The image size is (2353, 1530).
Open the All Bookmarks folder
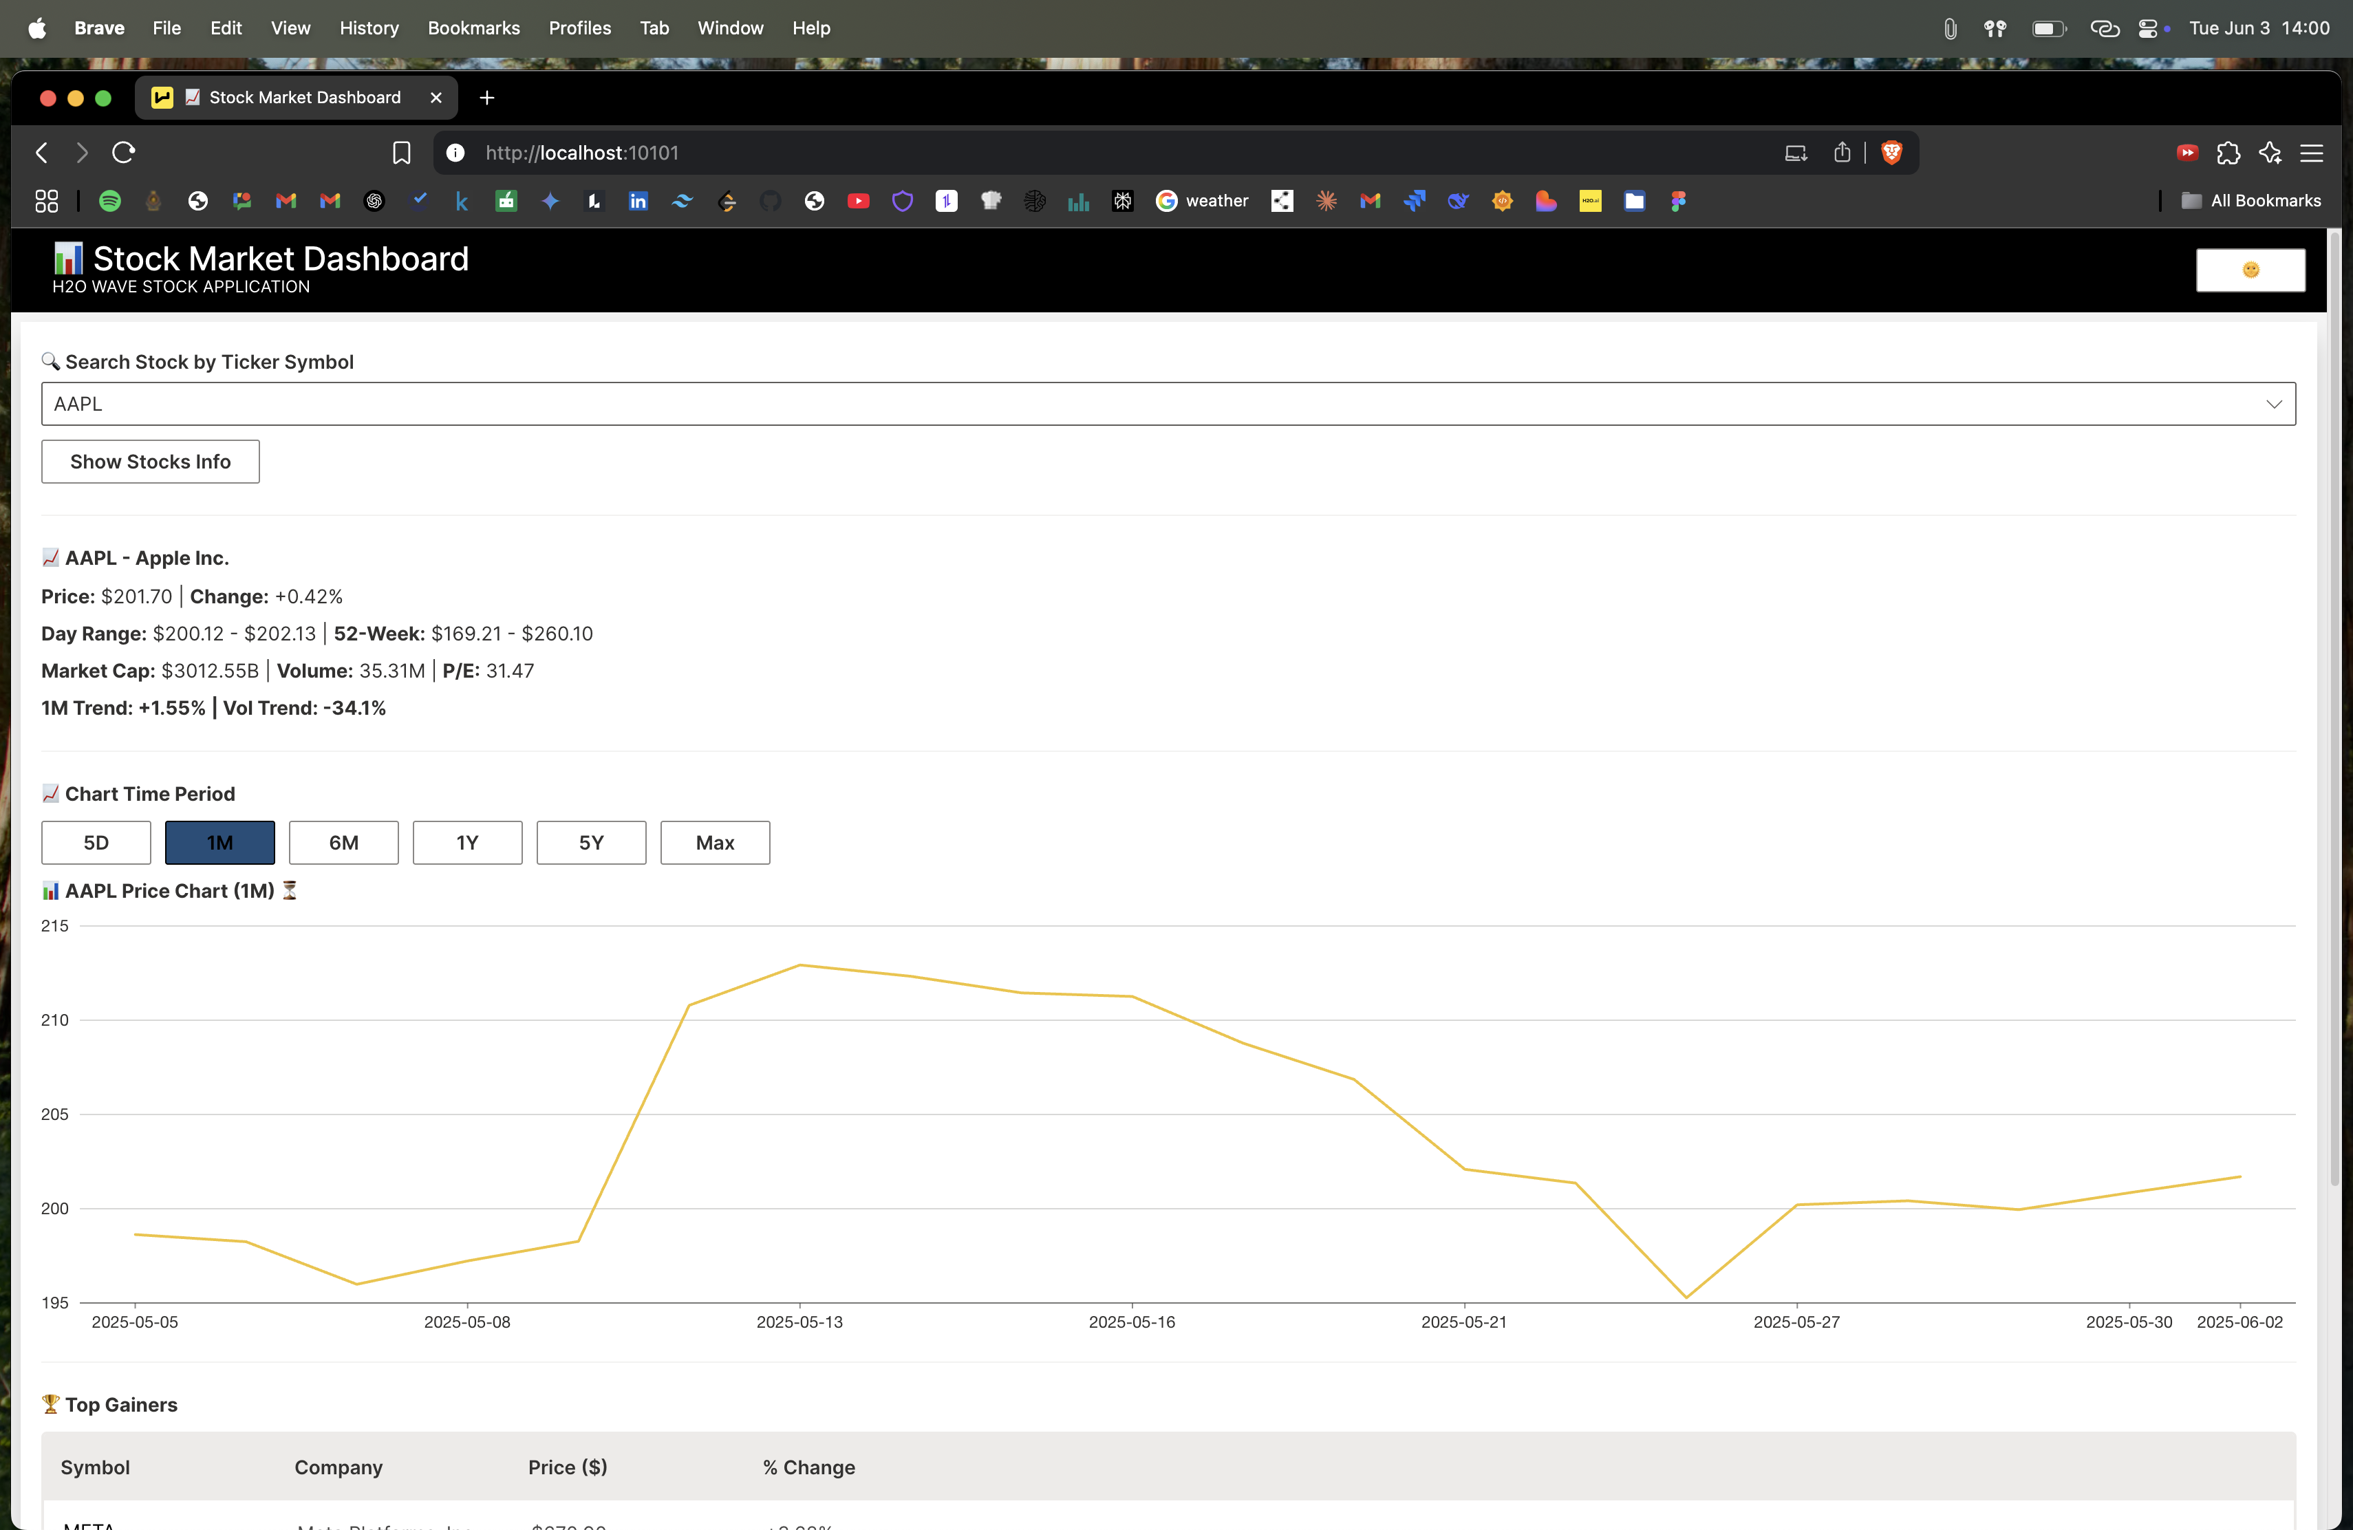(2250, 201)
